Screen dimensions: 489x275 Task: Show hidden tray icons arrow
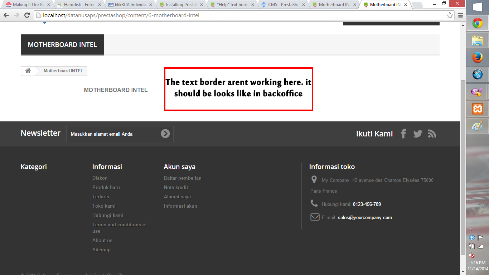point(471,229)
